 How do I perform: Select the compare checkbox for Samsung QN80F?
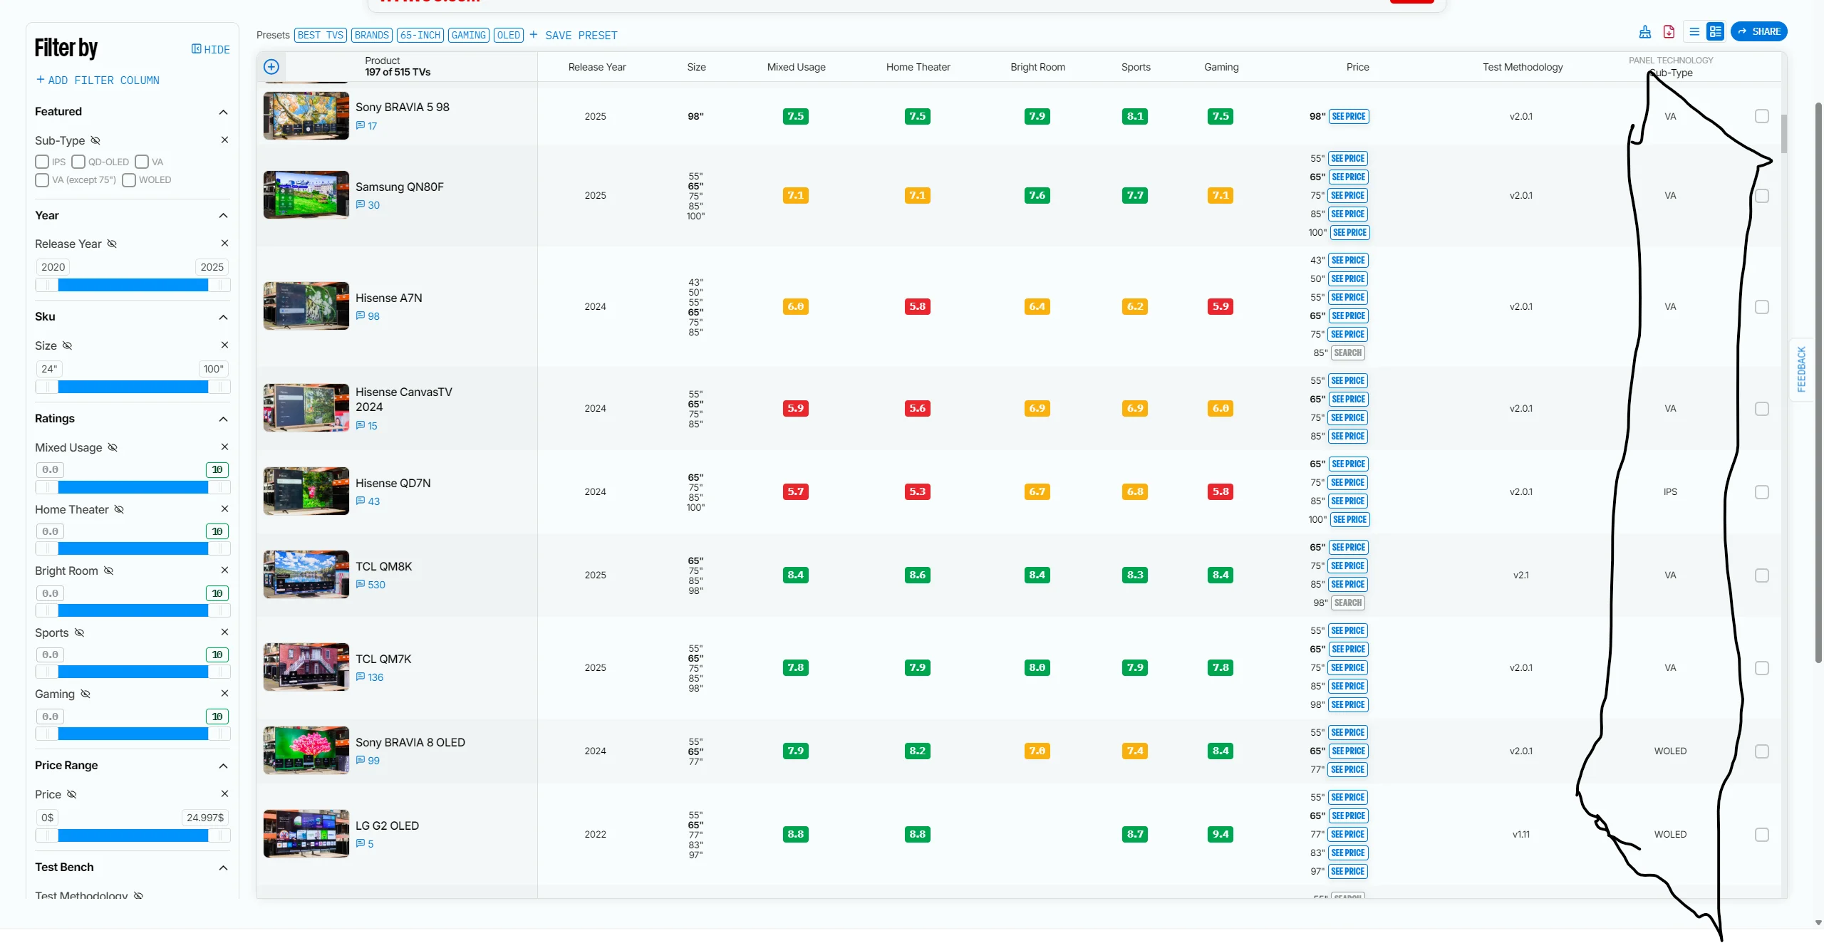1763,195
